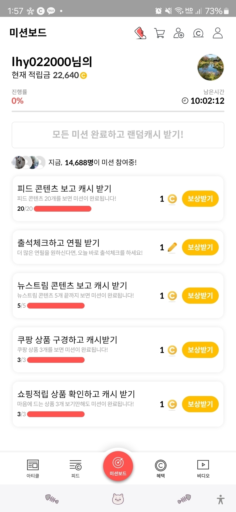This screenshot has width=236, height=512.
Task: Tap the cat face icon at bottom
Action: [x=118, y=499]
